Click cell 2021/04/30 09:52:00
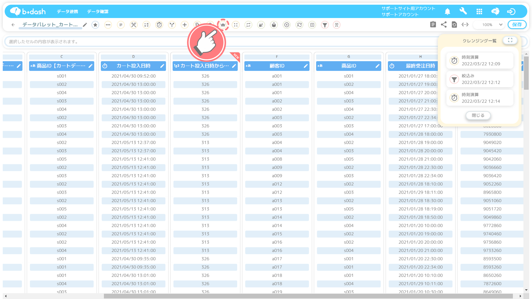The image size is (532, 299). [134, 76]
